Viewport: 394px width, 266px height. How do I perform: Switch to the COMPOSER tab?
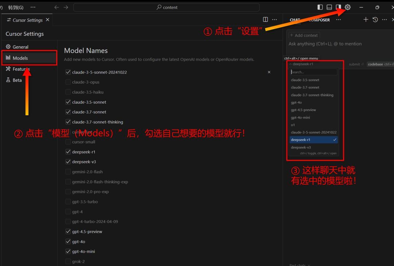point(319,20)
